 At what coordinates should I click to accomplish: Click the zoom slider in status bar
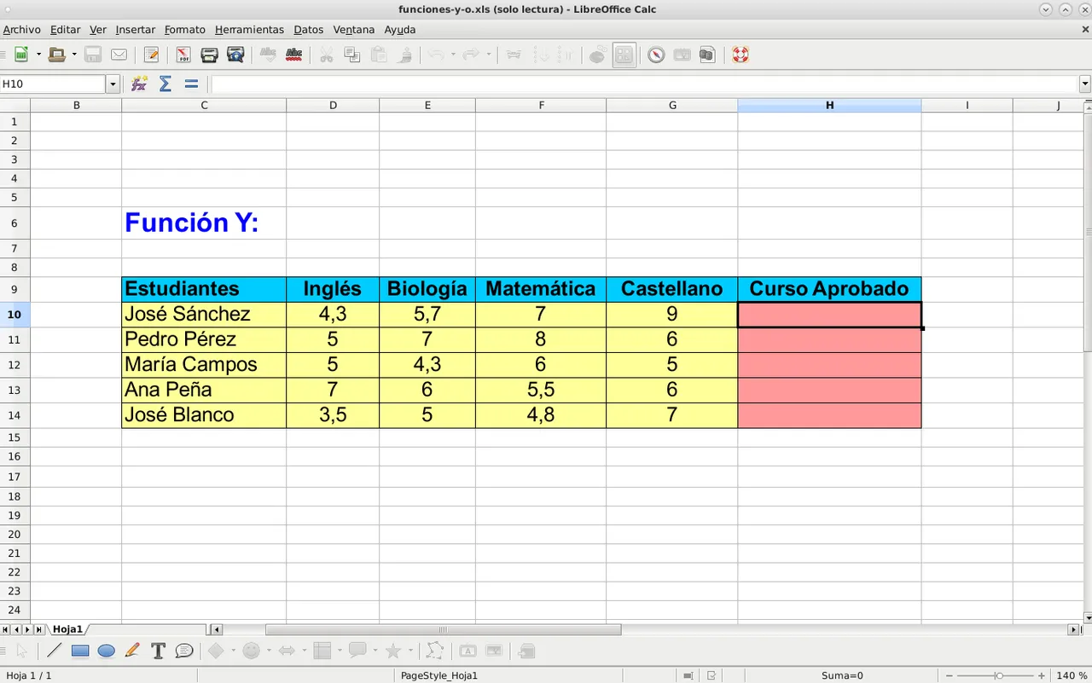(998, 675)
